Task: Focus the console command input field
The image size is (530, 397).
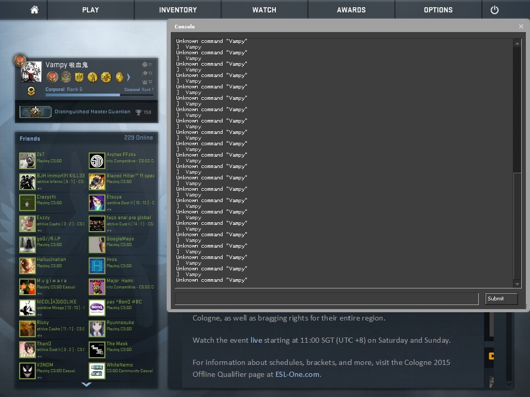Action: [327, 299]
